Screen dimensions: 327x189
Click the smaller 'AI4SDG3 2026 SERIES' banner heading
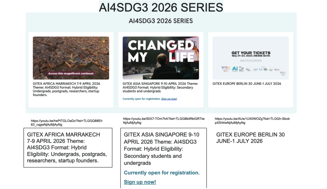(161, 21)
